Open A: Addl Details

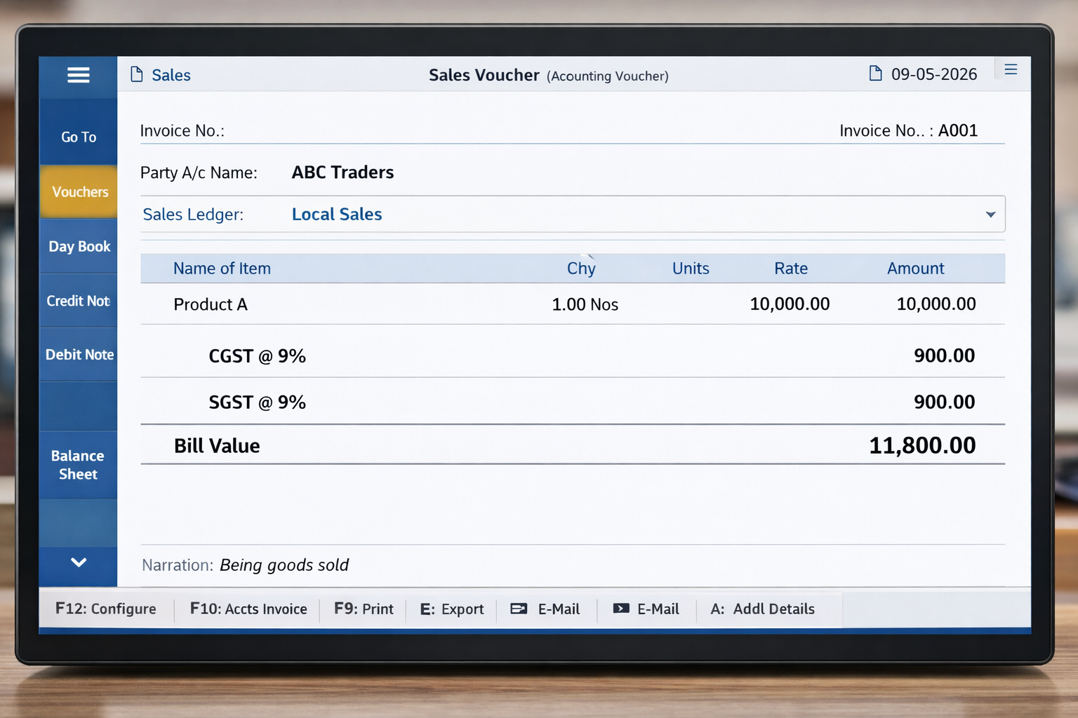pos(762,609)
